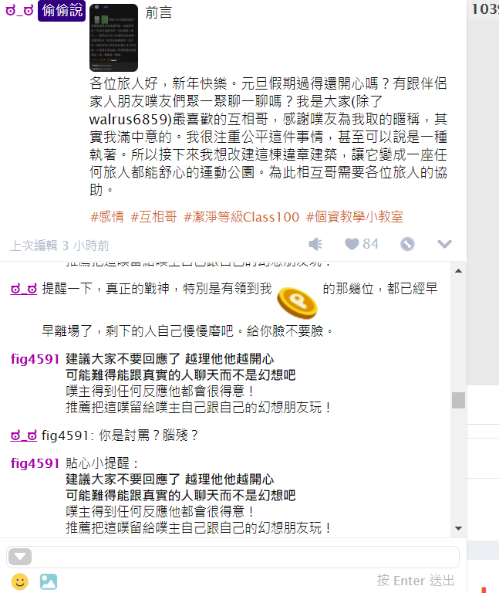The image size is (499, 593).
Task: Open the gray dropdown in reply box
Action: click(20, 557)
